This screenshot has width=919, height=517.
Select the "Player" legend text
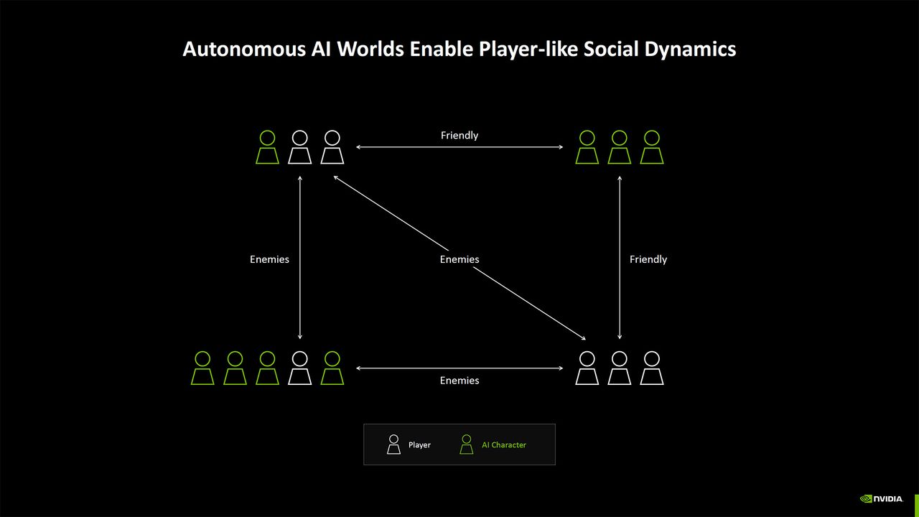point(419,445)
